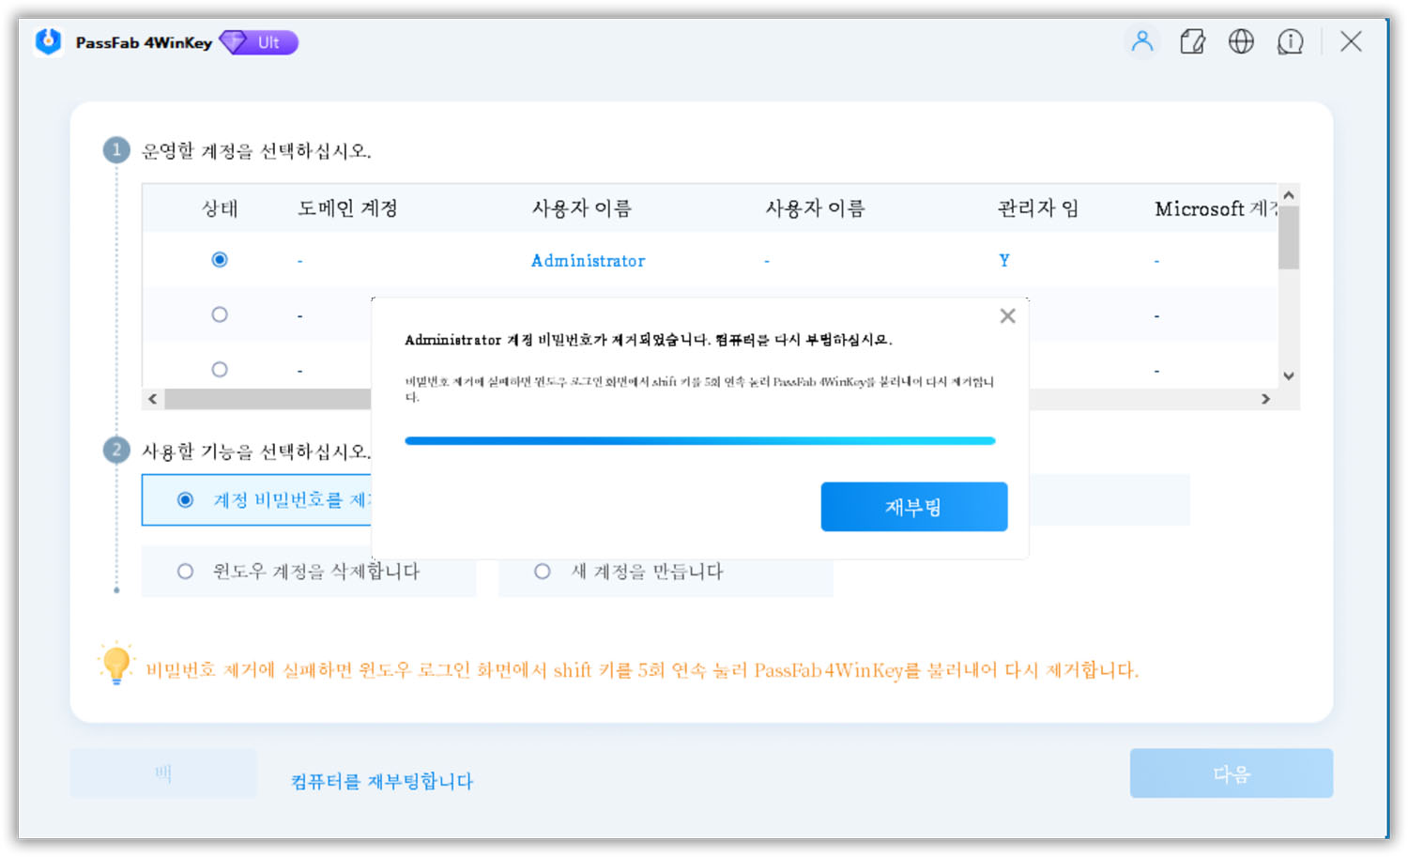The height and width of the screenshot is (857, 1408).
Task: Select the Administrator account radio button
Action: click(219, 260)
